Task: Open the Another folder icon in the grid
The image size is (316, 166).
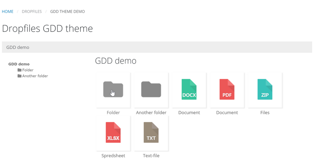Action: click(151, 89)
